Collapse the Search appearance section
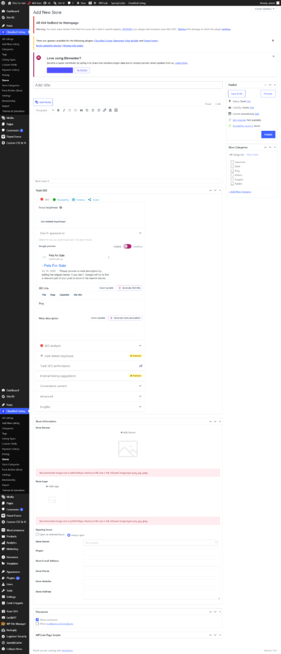This screenshot has width=281, height=654. pos(91,232)
